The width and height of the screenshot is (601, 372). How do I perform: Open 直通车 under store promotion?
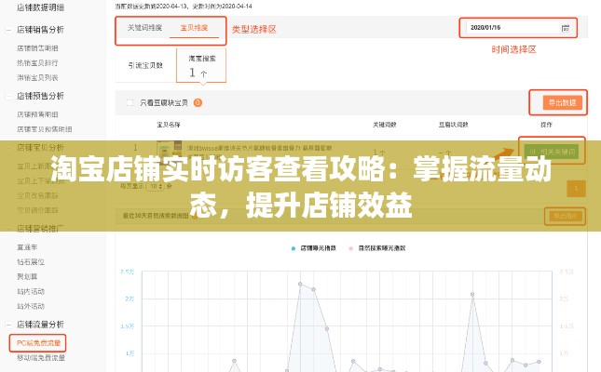27,246
